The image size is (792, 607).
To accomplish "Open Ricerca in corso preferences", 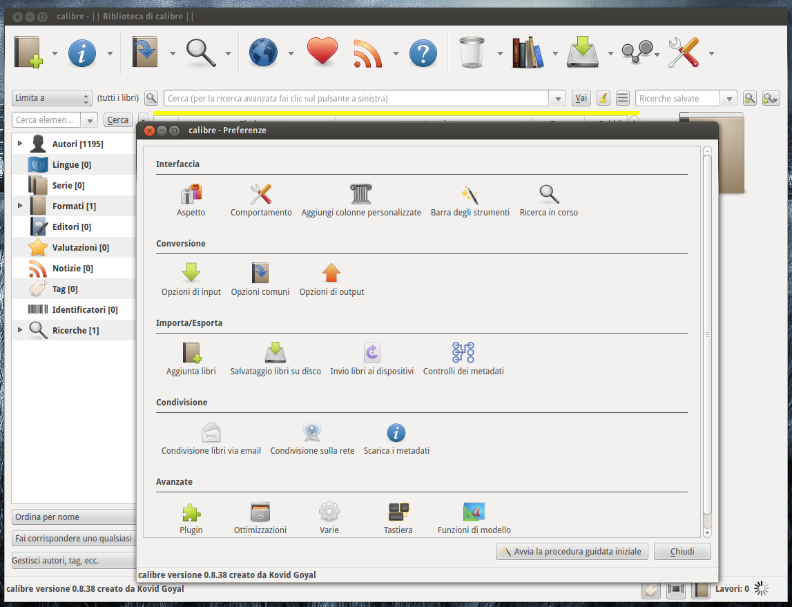I will click(x=548, y=200).
